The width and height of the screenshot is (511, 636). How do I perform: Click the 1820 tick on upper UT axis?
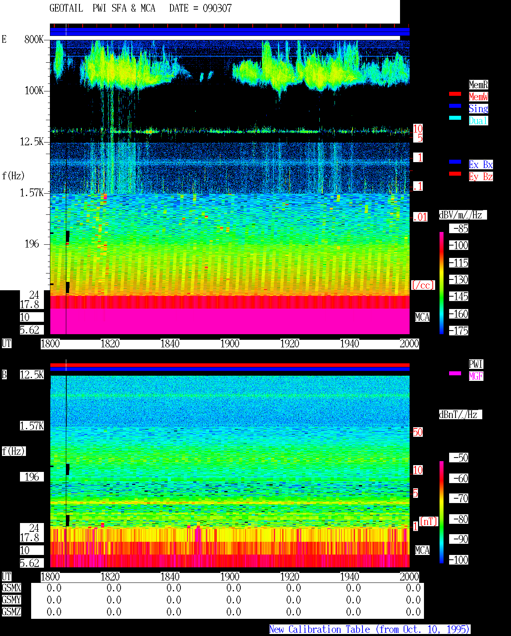[110, 344]
